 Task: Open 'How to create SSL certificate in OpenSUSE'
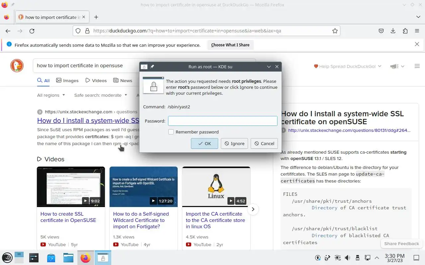pyautogui.click(x=68, y=217)
